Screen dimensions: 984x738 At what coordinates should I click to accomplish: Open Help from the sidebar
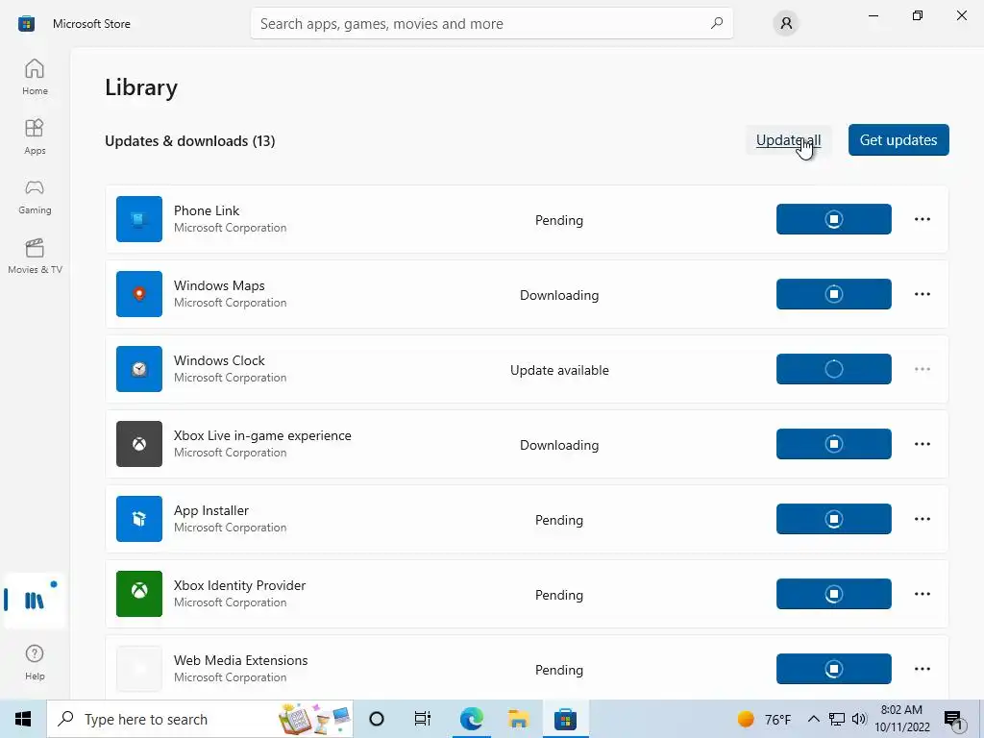coord(35,662)
